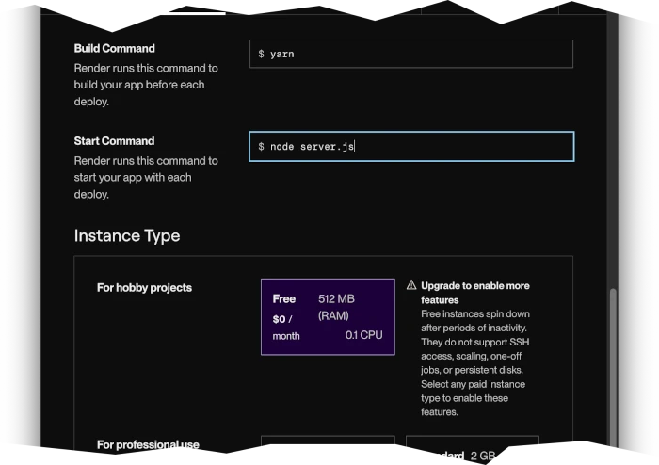This screenshot has height=465, width=659.
Task: Click the "0.1 CPU" value
Action: (x=363, y=335)
